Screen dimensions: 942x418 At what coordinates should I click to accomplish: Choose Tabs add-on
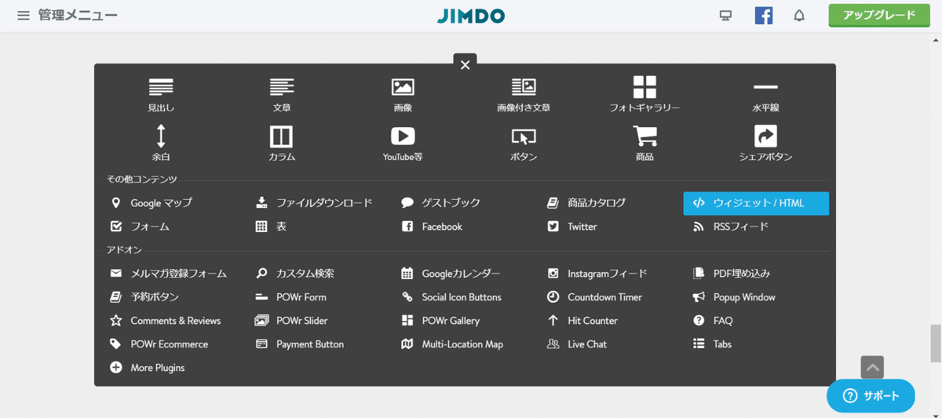712,344
